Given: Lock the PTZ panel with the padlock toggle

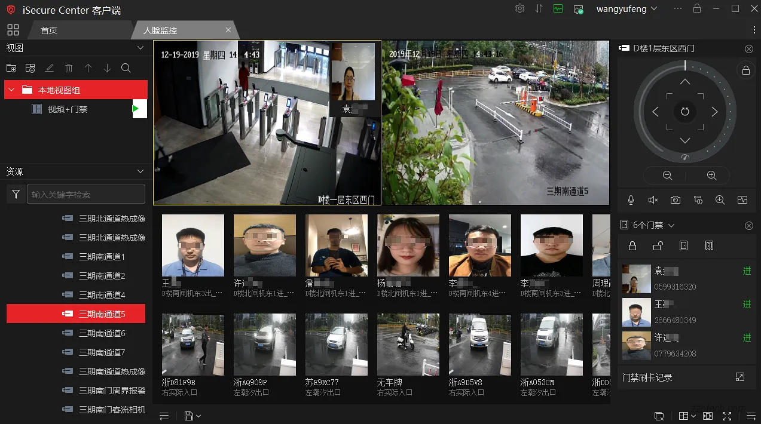Looking at the screenshot, I should coord(745,70).
